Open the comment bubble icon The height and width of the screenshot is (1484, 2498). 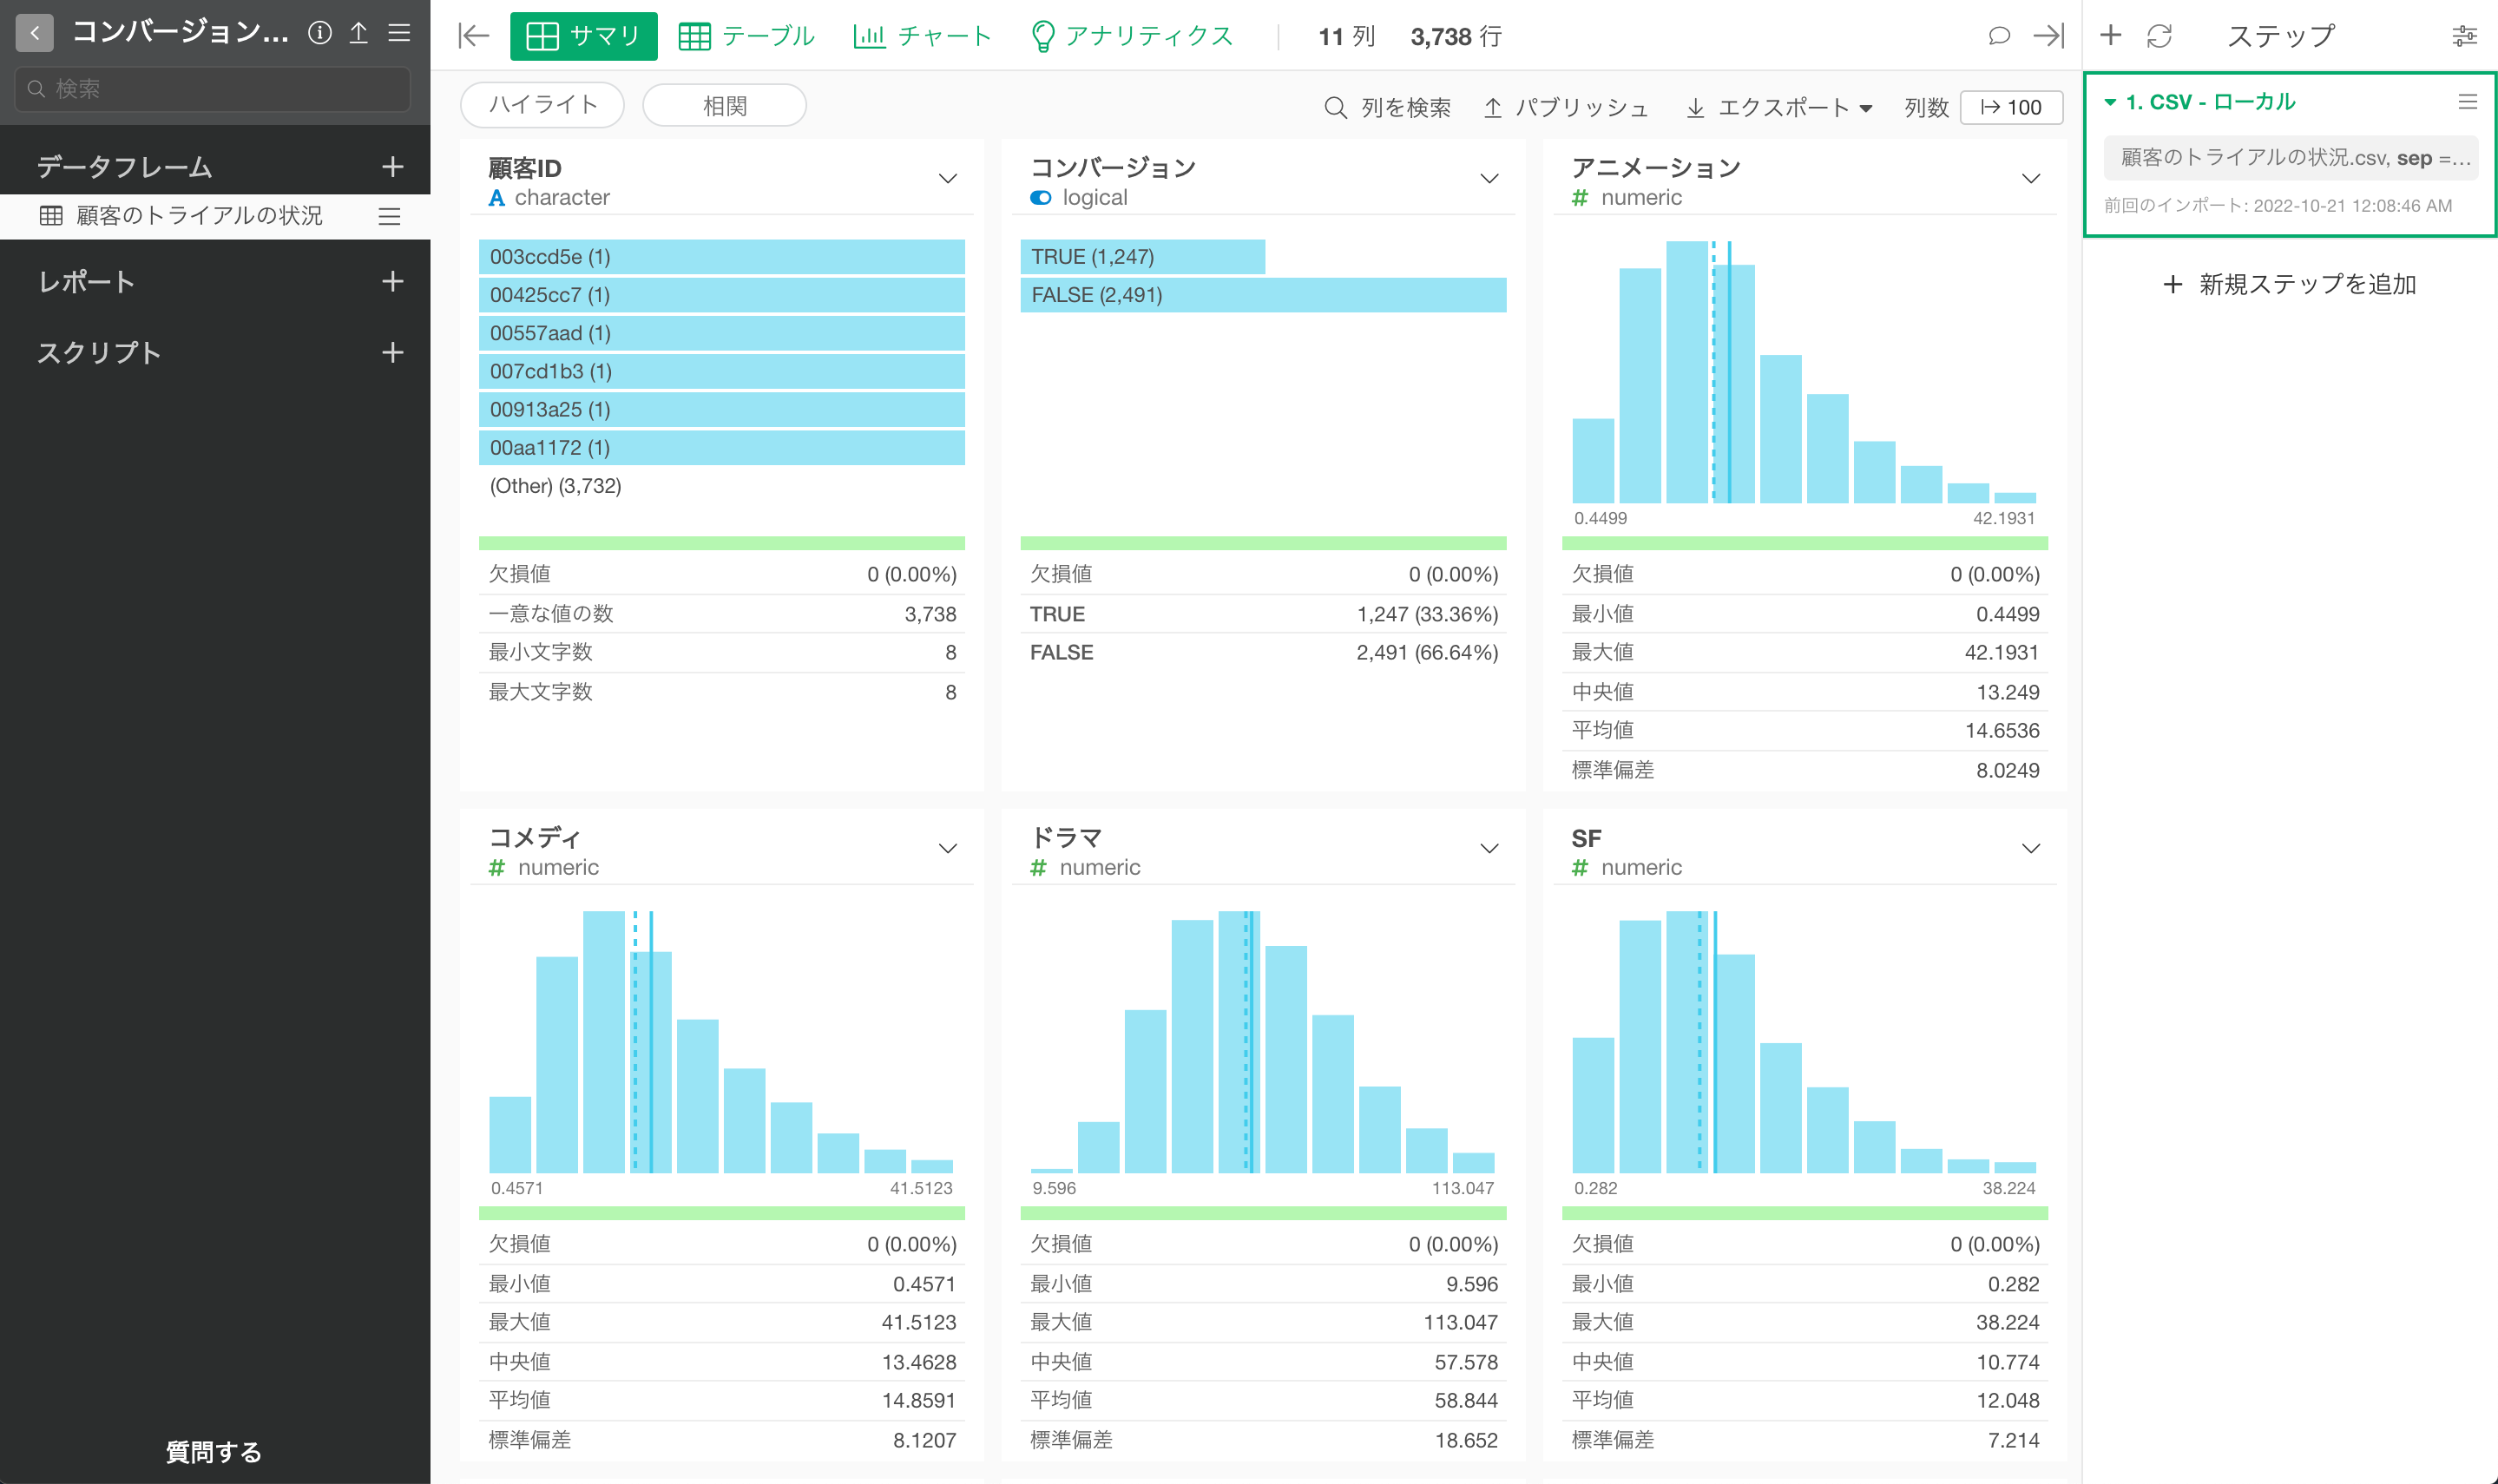[x=1998, y=36]
